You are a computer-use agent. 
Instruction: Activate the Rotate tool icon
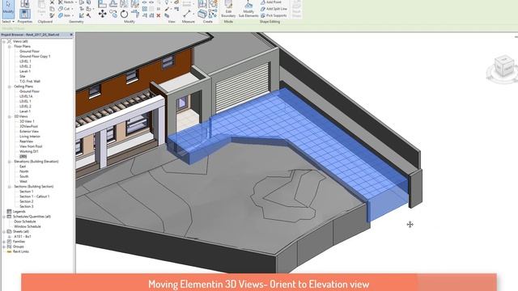point(124,14)
